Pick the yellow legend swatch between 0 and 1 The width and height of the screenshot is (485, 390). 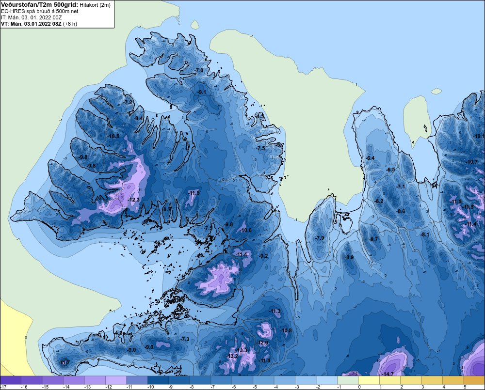pos(369,380)
